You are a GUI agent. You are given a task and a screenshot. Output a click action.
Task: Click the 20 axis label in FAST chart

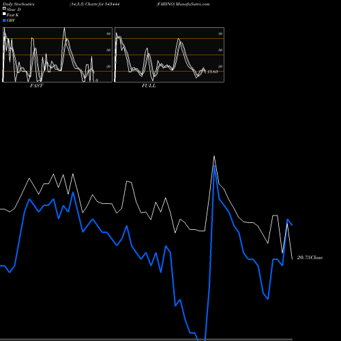(x=108, y=66)
